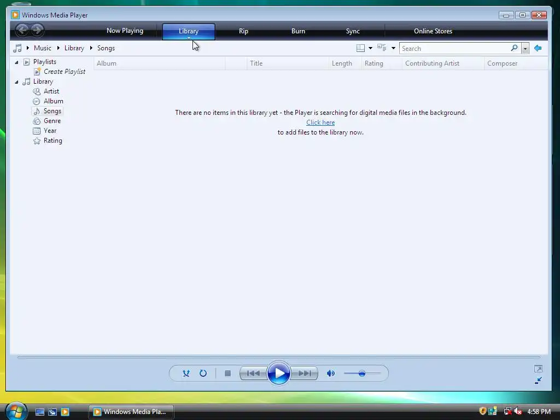Switch to compact mode icon
560x420 pixels.
tap(538, 381)
